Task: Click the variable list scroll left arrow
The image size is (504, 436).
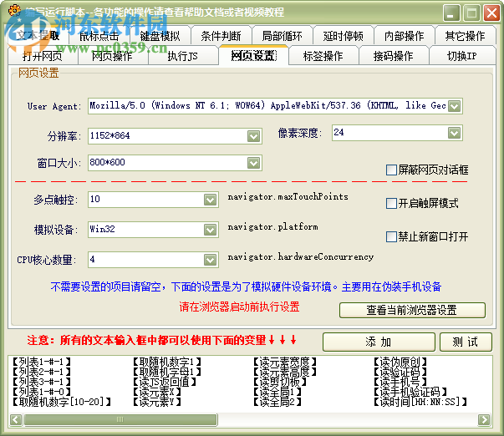Action: (16, 419)
